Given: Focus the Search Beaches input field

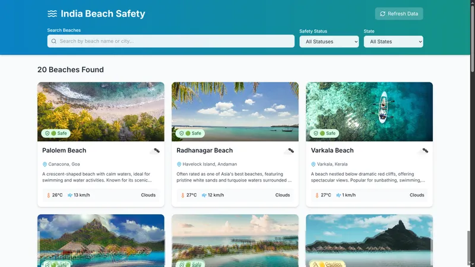Looking at the screenshot, I should [171, 41].
